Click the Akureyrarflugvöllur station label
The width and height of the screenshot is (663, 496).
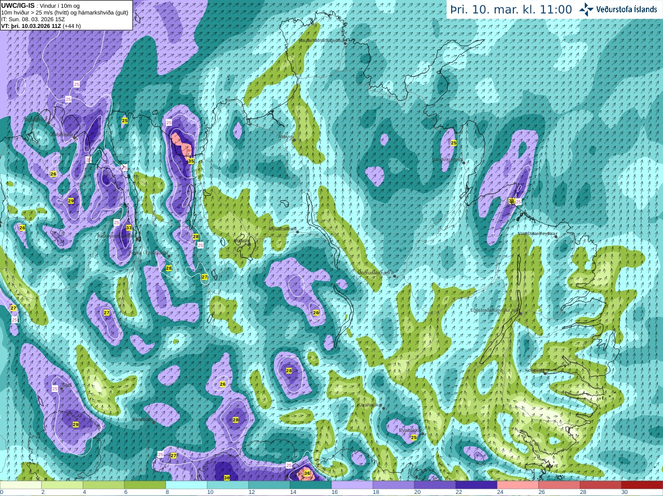[x=118, y=236]
